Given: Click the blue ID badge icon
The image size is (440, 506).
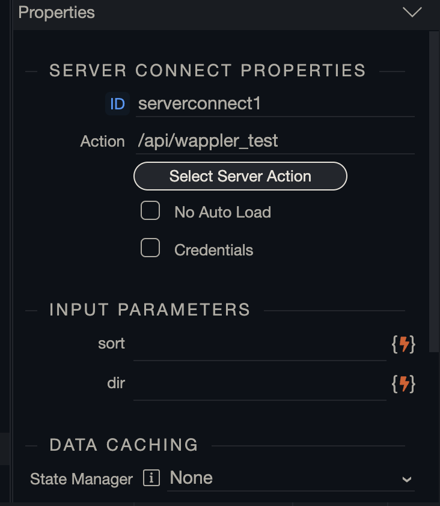Looking at the screenshot, I should 117,104.
